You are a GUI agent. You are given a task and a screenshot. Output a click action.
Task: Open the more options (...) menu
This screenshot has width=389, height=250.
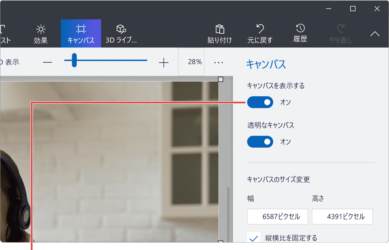tap(218, 62)
